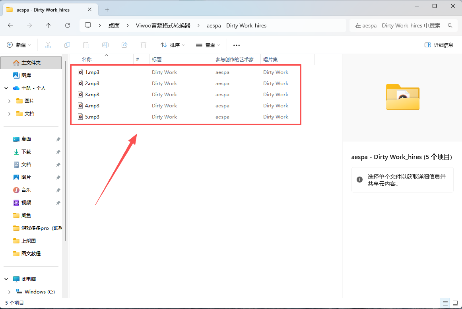Click the Paste clipboard icon

86,45
